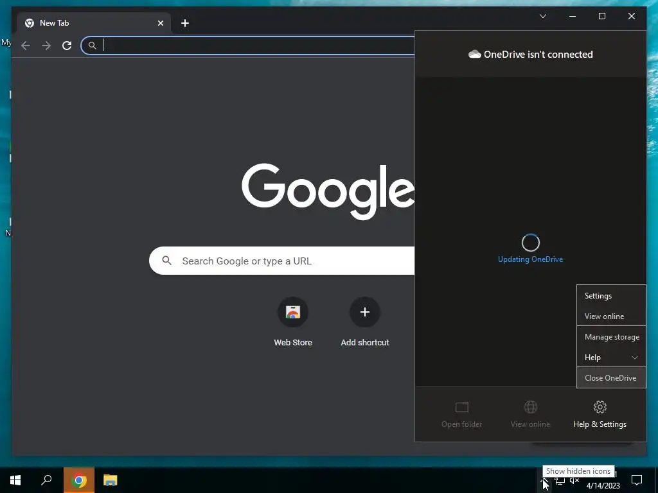Go back with Chrome's back arrow
Screen dimensions: 658x493
point(26,46)
